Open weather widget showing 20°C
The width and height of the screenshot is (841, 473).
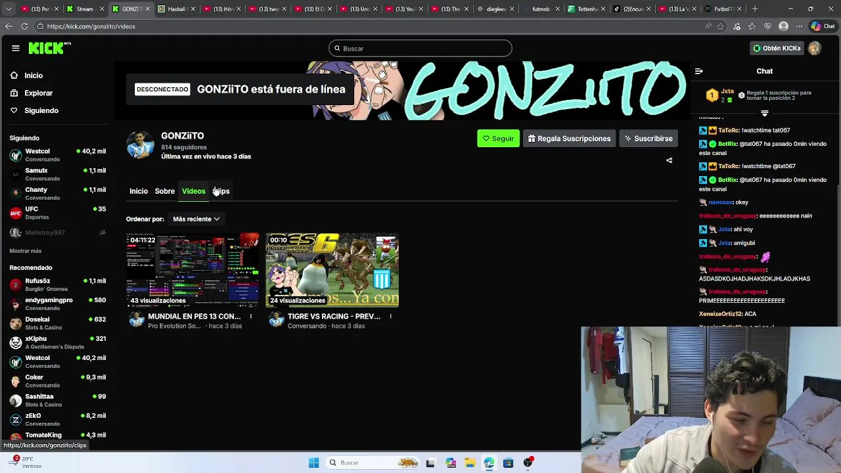pos(27,462)
